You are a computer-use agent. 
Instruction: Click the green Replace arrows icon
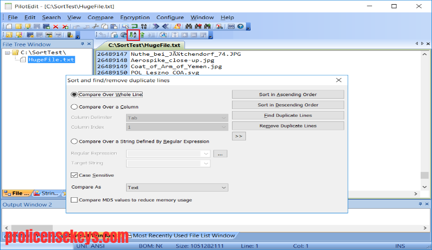pyautogui.click(x=134, y=26)
